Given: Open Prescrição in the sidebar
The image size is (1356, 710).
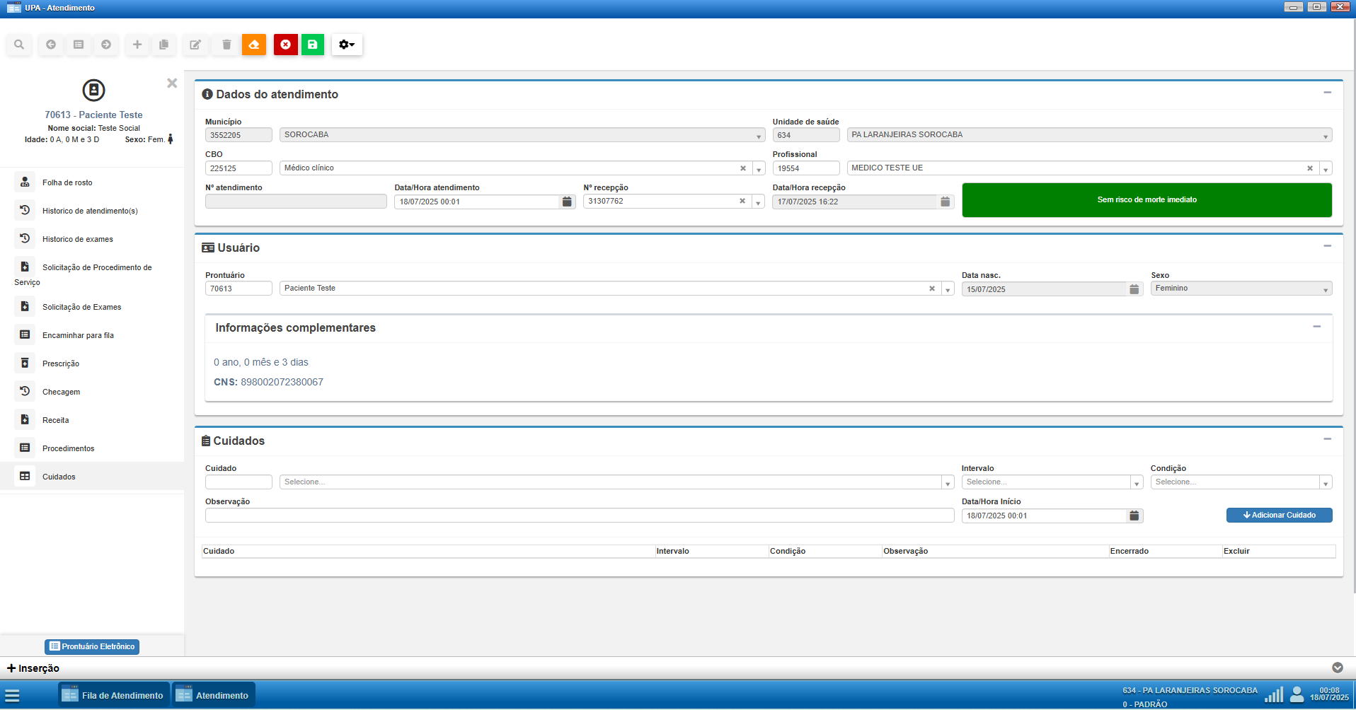Looking at the screenshot, I should pyautogui.click(x=61, y=363).
